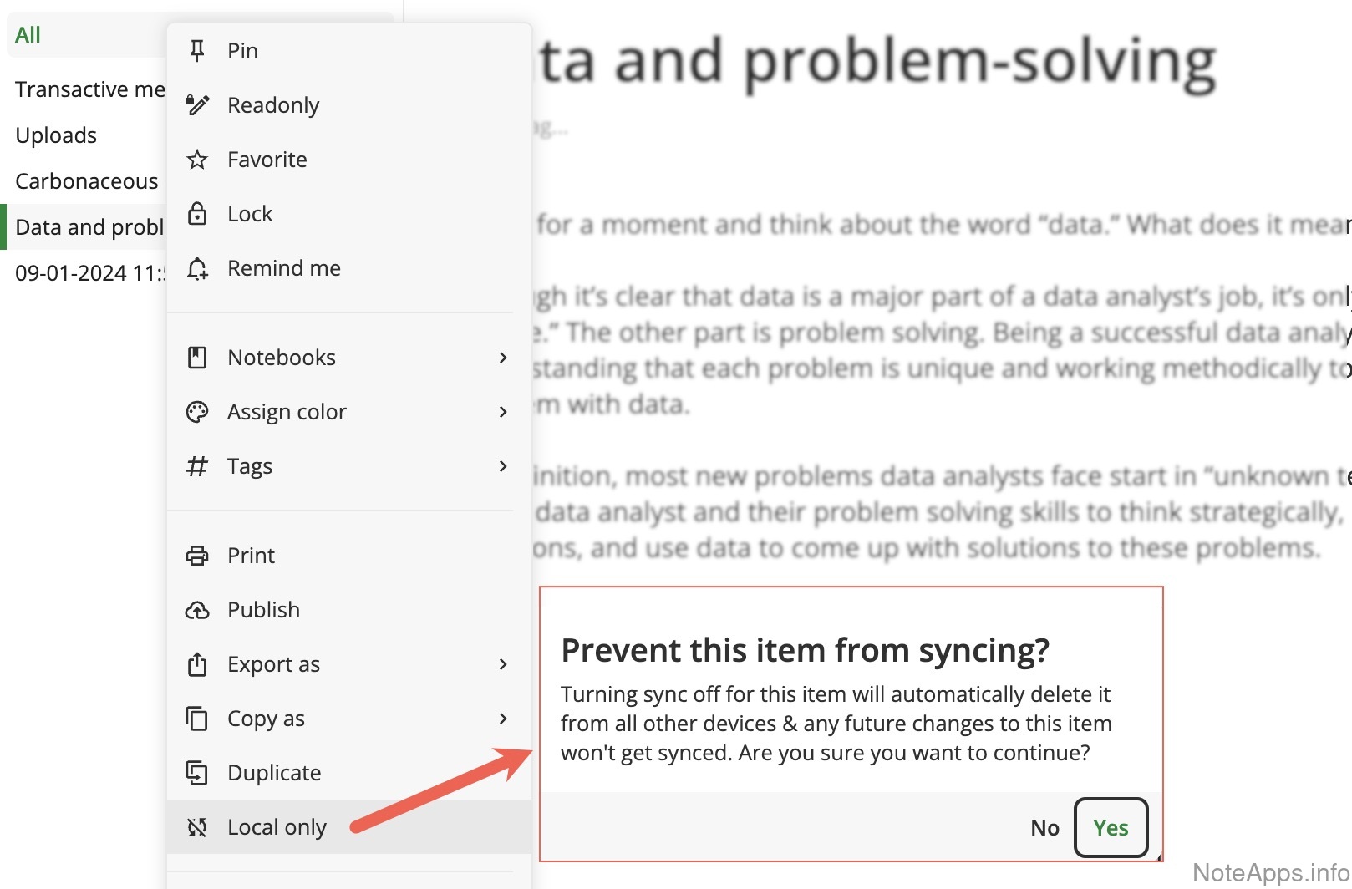Open the Copy as submenu chevron
The width and height of the screenshot is (1352, 889).
[x=503, y=719]
